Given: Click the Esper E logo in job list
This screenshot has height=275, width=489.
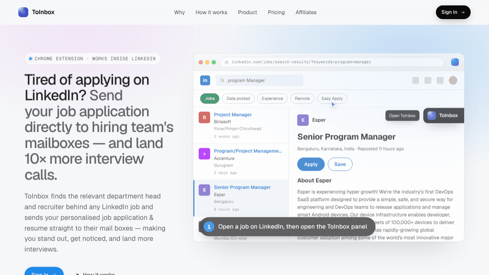Looking at the screenshot, I should click(204, 190).
